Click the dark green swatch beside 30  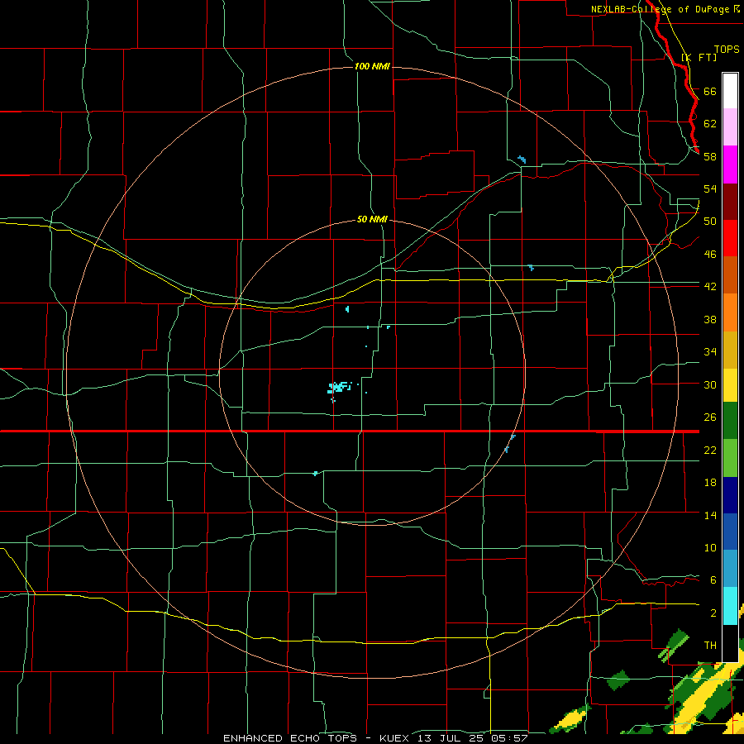[x=730, y=421]
